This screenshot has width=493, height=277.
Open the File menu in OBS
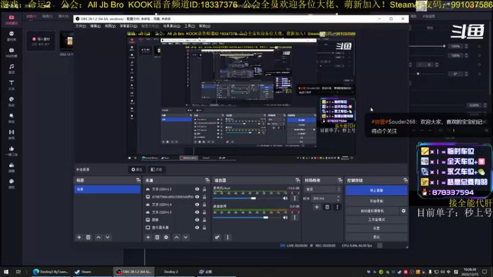[x=81, y=26]
